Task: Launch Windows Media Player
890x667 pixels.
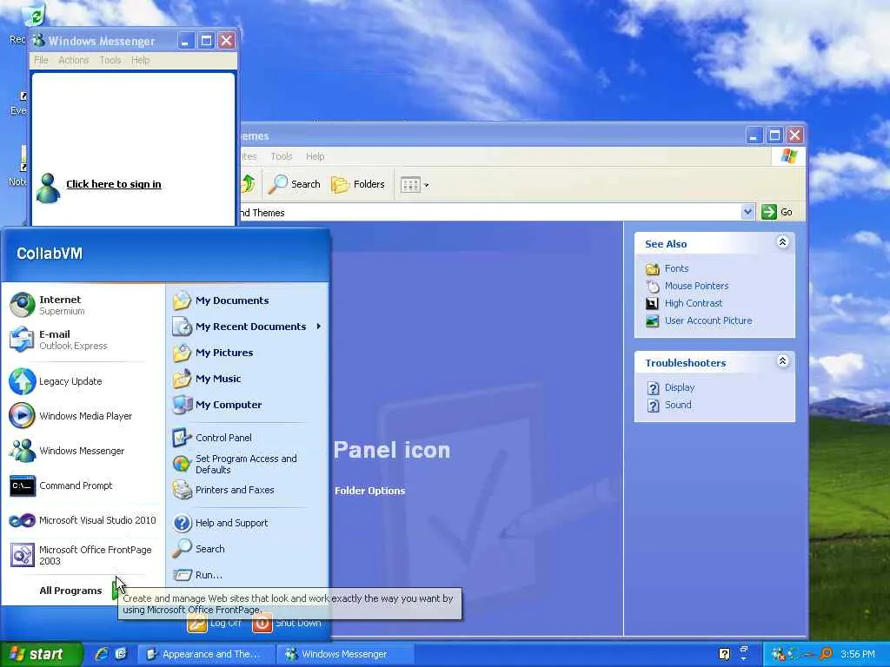Action: pyautogui.click(x=83, y=416)
